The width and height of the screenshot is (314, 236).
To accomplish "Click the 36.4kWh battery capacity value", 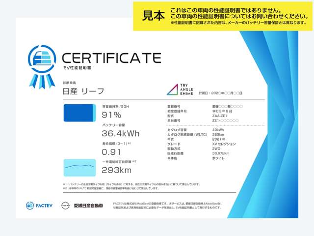I will [x=121, y=133].
